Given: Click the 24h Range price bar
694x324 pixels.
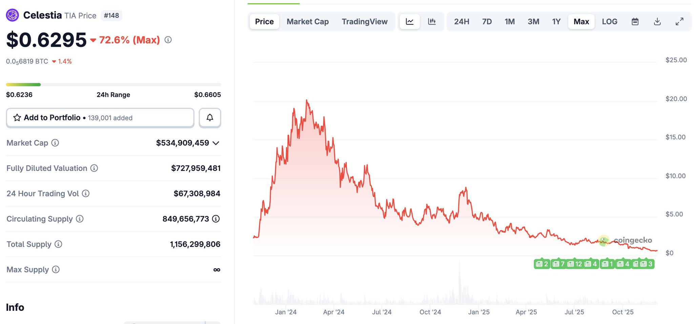Looking at the screenshot, I should 113,85.
